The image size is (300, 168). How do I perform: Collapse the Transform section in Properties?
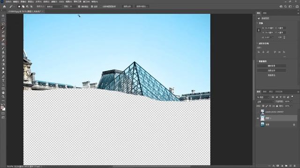pyautogui.click(x=257, y=23)
